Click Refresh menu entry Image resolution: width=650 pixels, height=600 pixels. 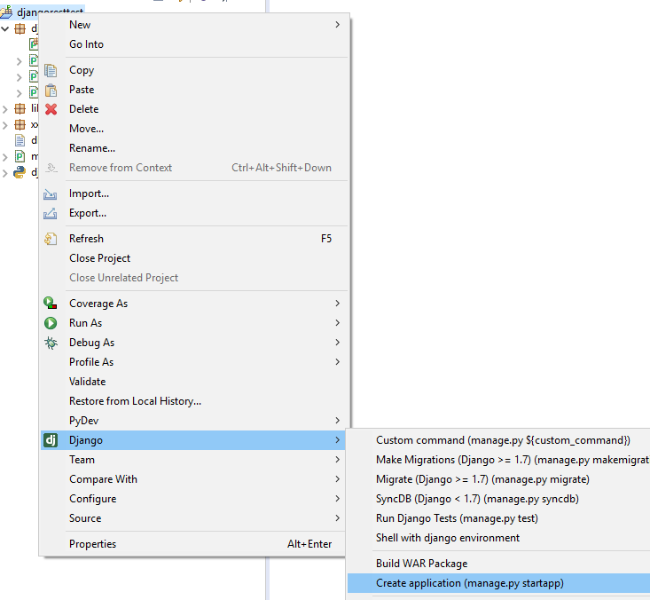click(x=193, y=239)
